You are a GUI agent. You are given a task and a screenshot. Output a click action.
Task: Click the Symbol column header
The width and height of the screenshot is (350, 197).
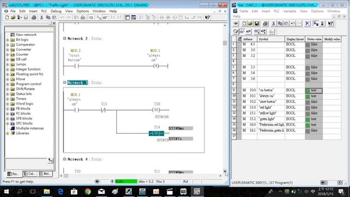click(x=271, y=39)
